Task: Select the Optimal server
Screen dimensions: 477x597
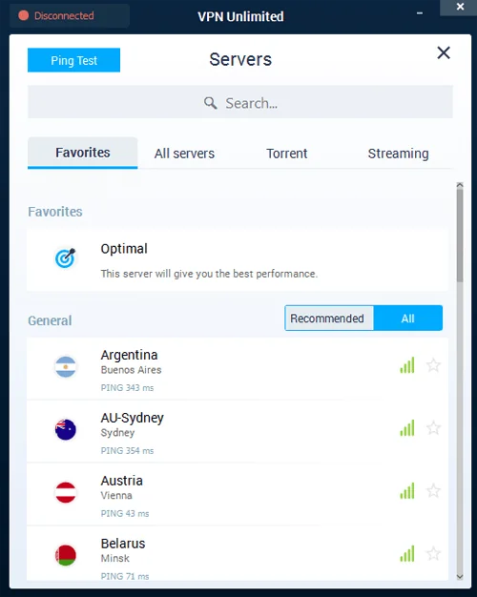Action: (238, 260)
